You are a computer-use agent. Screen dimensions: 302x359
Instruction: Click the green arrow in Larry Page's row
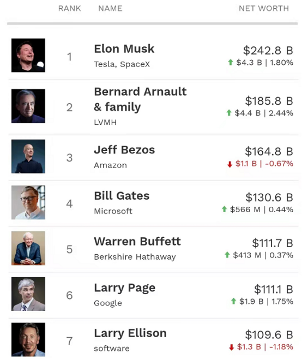[x=233, y=301]
